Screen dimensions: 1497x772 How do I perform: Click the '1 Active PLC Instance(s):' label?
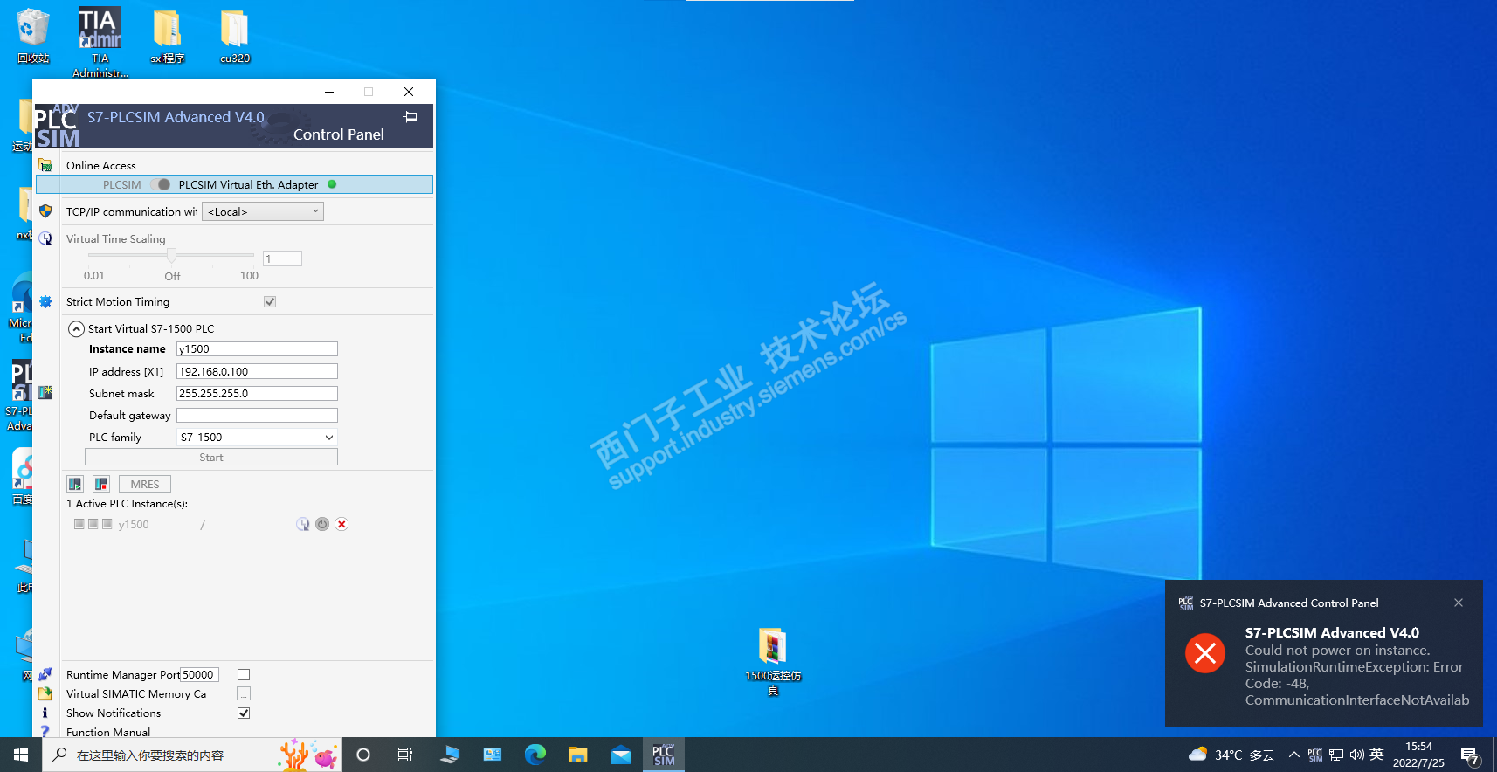pos(128,503)
